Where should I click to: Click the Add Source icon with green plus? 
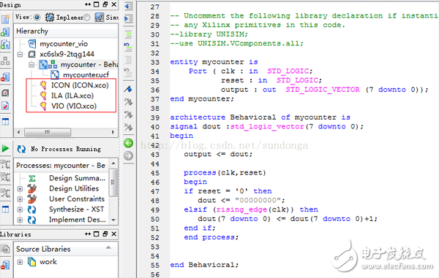pos(5,32)
